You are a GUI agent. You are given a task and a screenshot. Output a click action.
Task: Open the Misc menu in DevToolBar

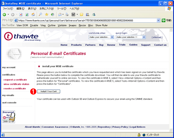click(x=91, y=25)
